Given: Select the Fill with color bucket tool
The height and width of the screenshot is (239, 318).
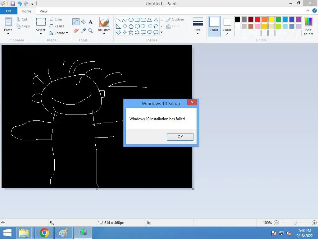Looking at the screenshot, I should click(x=83, y=22).
